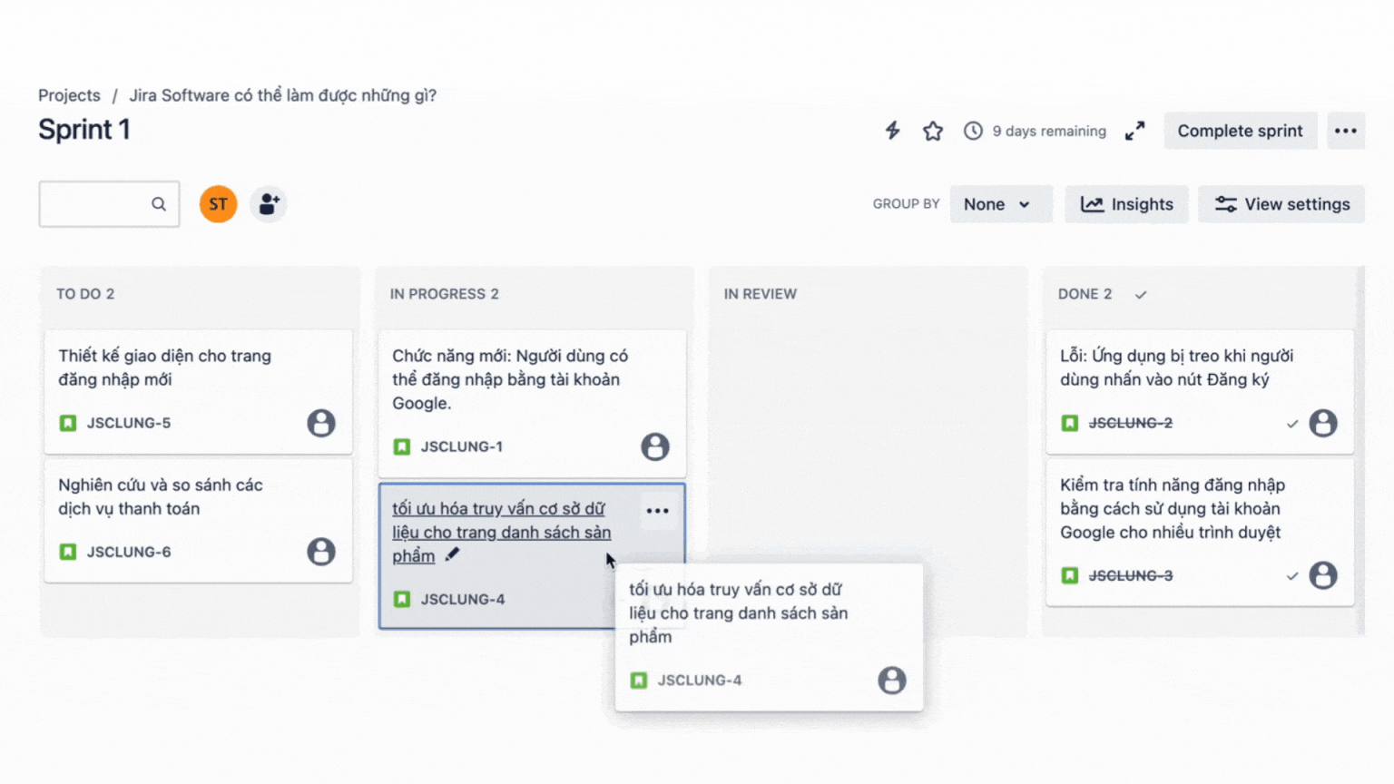Click the pencil edit icon on JSCLUNG-4
This screenshot has width=1394, height=784.
point(452,554)
